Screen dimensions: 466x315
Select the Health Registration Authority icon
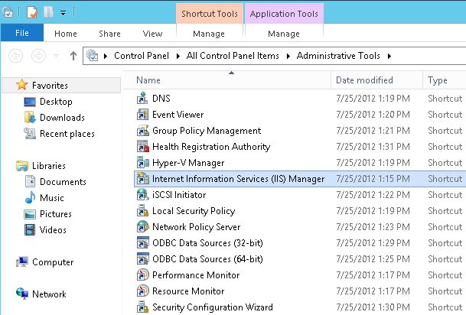tap(142, 146)
